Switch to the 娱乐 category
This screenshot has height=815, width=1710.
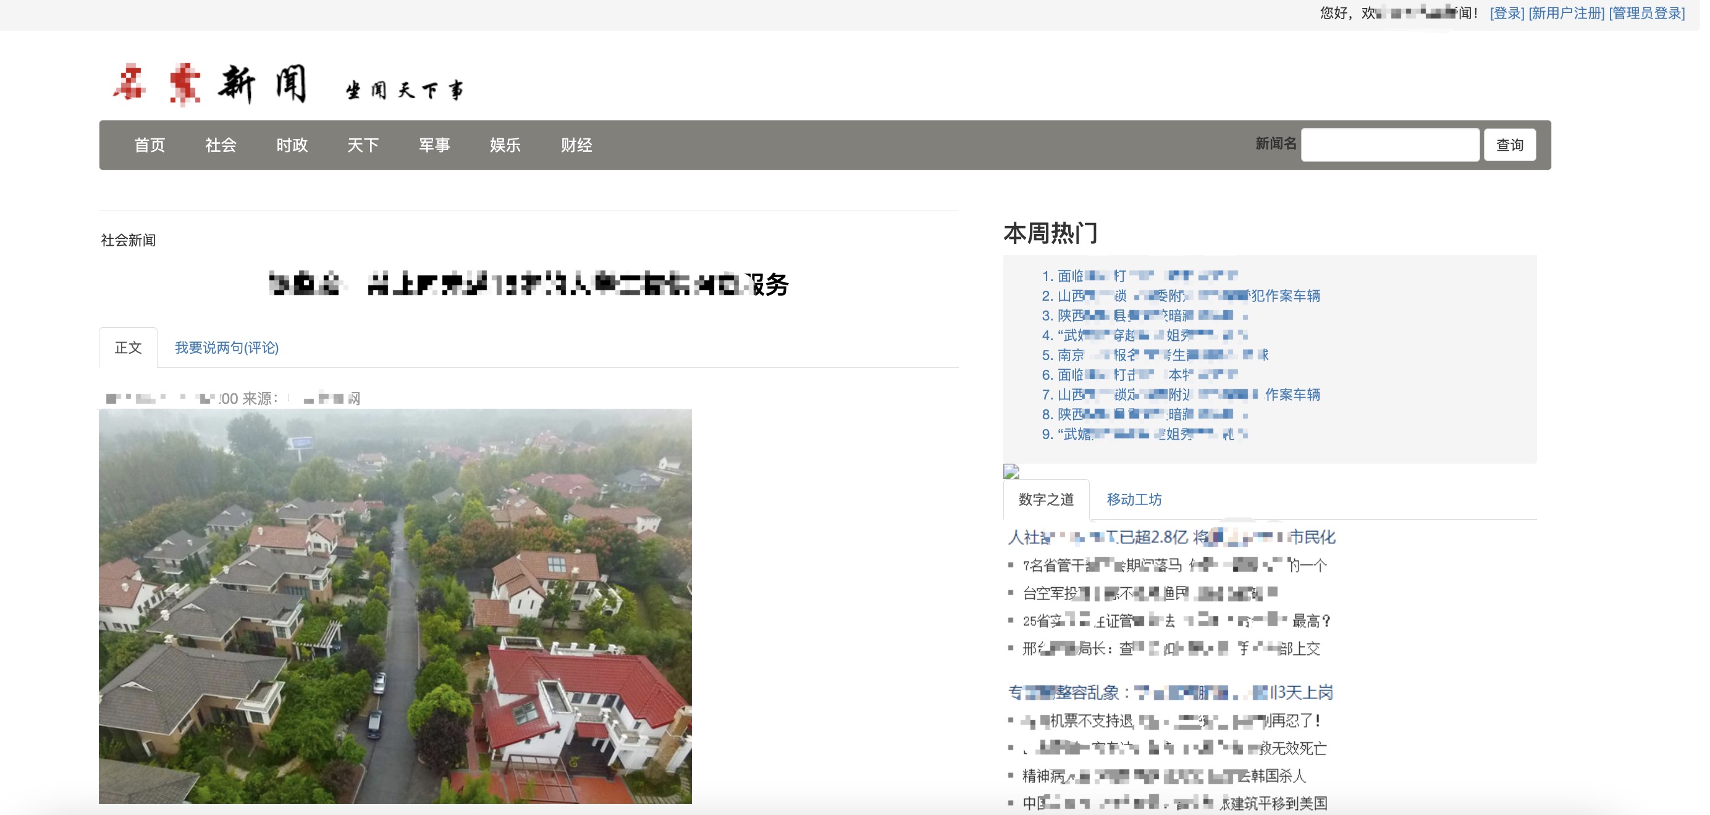[506, 145]
